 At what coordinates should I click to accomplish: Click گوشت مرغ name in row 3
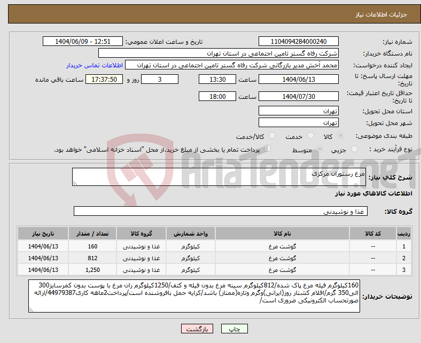pos(282,270)
